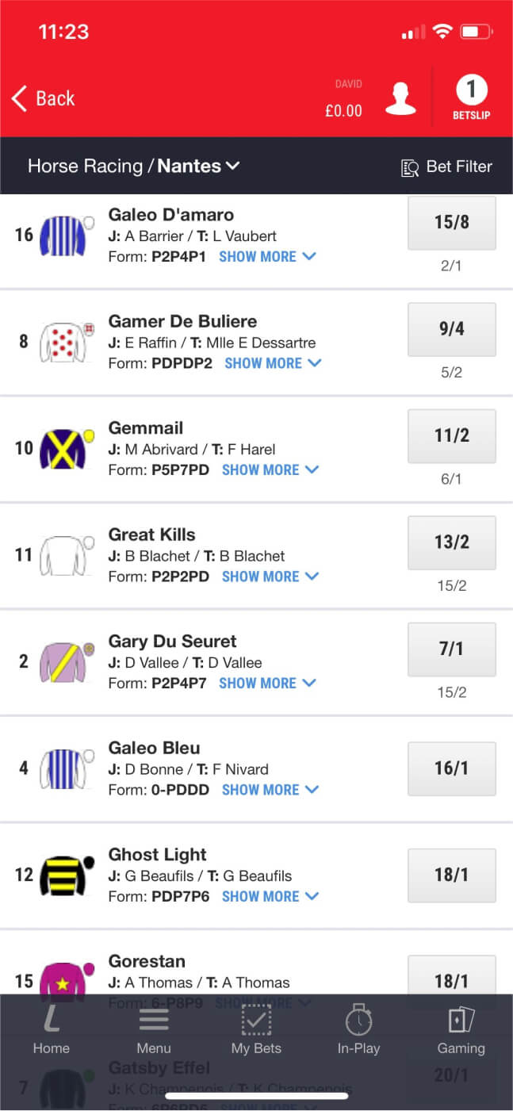Tap Galeo D'amaro jockey silk icon
Viewport: 513px width, 1111px height.
coord(63,235)
